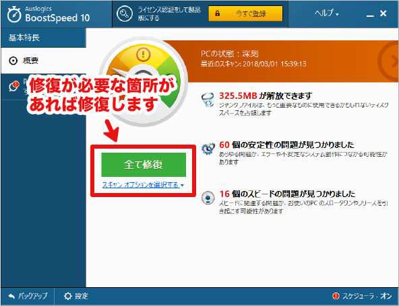Viewport: 399px width, 306px height.
Task: Click the PCの状態：深刻 status text
Action: coord(230,54)
